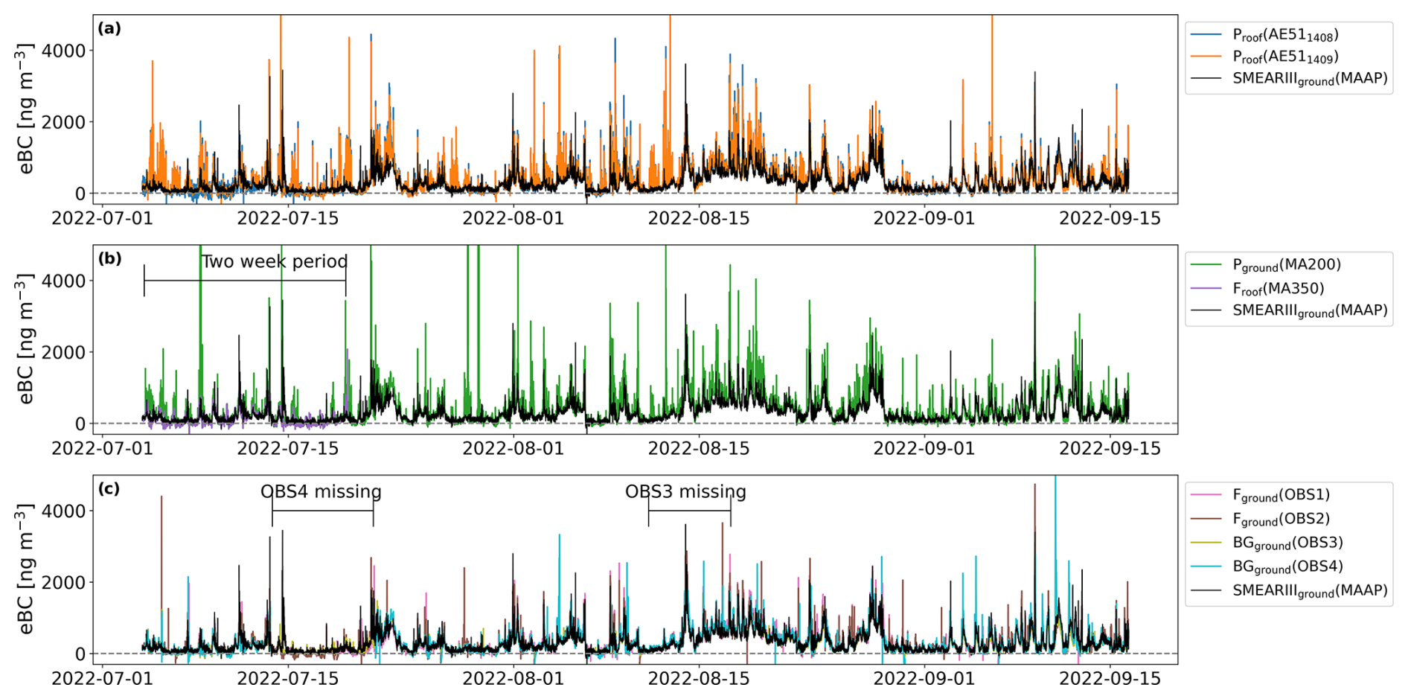Click the 2022-09-15 date label under panel (b)
Viewport: 1408px width, 699px height.
[1110, 449]
